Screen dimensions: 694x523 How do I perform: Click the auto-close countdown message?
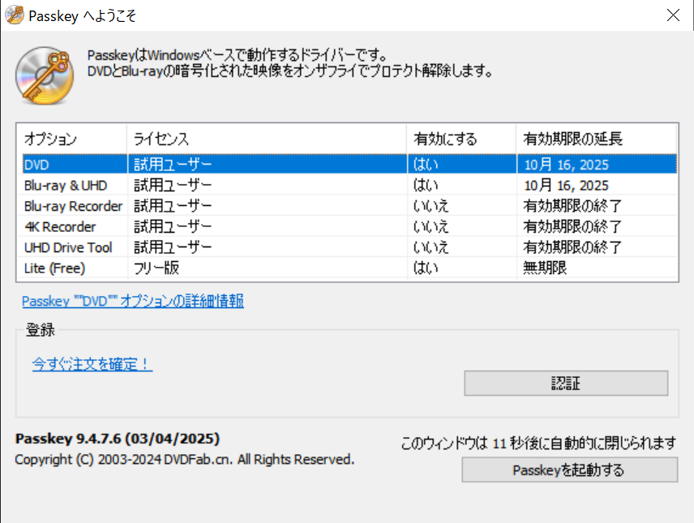click(x=538, y=443)
